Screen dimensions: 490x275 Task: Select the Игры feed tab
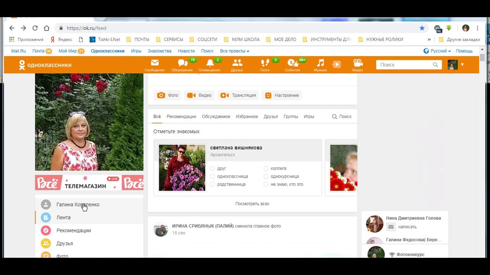tap(309, 116)
